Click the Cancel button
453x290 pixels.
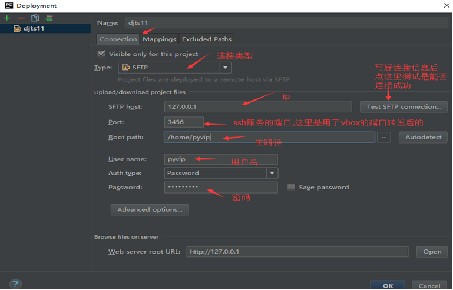429,285
